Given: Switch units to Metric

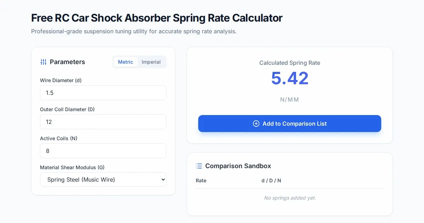Looking at the screenshot, I should coord(125,62).
